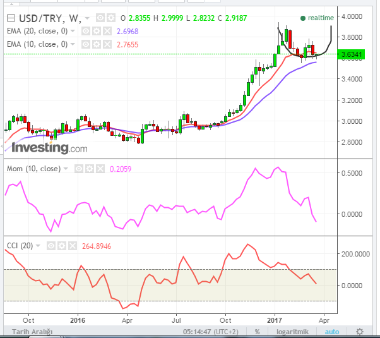Image resolution: width=380 pixels, height=338 pixels.
Task: Click the Jul label on time axis
Action: click(176, 320)
